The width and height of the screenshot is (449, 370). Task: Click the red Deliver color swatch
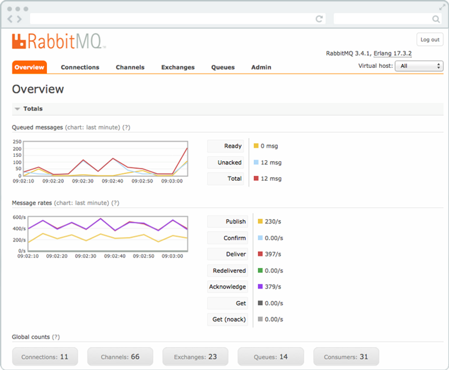pos(260,254)
